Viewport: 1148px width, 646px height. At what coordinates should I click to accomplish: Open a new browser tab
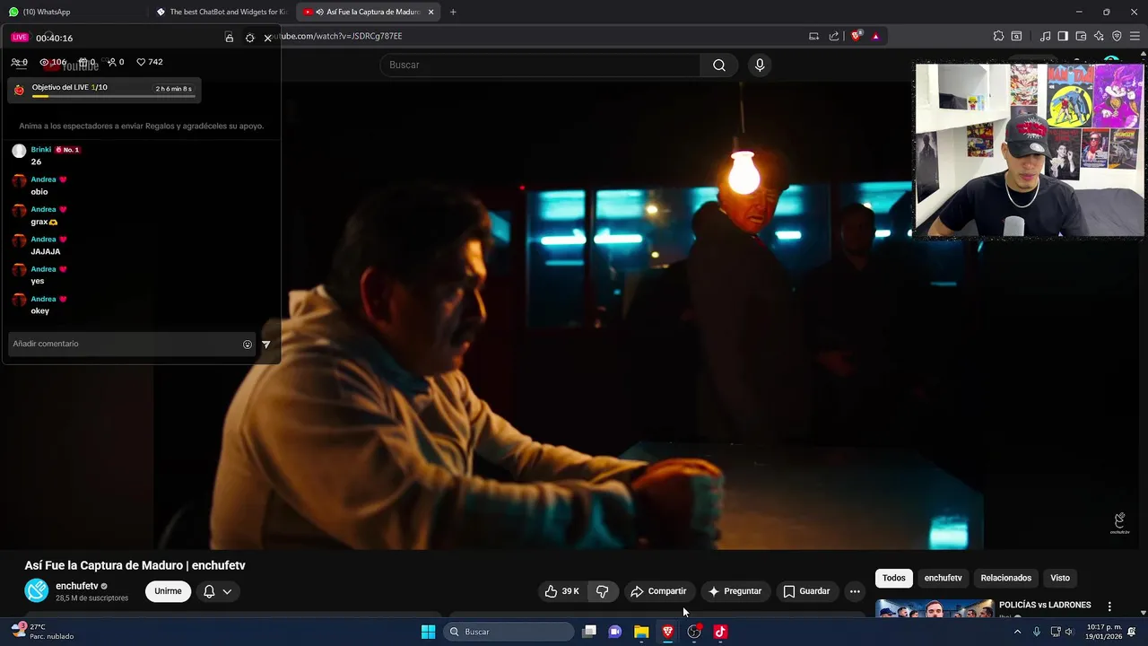[453, 12]
